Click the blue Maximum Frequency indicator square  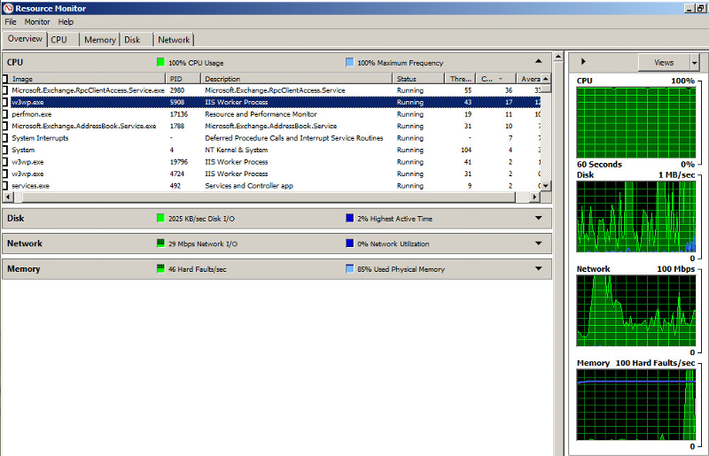click(349, 62)
